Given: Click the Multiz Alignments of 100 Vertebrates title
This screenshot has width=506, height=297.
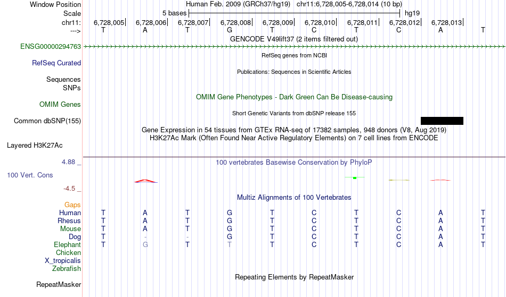Looking at the screenshot, I should 294,198.
